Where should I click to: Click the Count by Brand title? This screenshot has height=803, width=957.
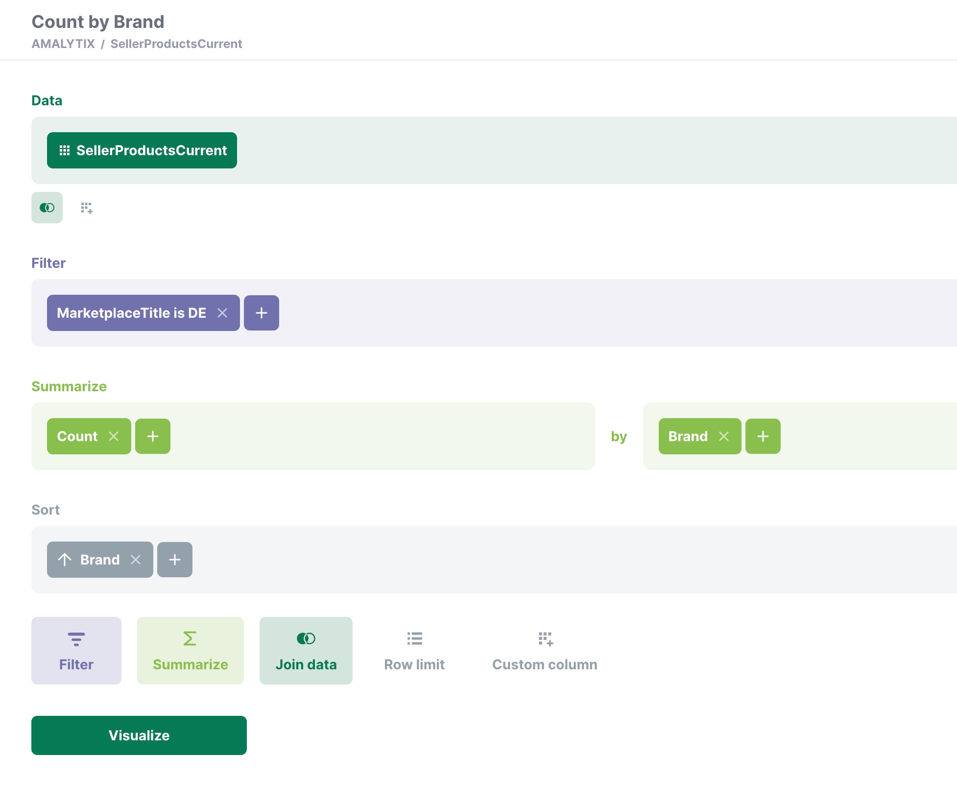point(98,22)
